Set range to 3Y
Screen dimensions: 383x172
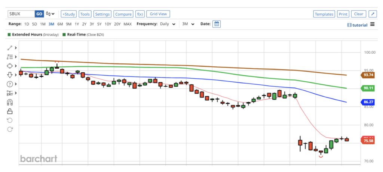92,24
